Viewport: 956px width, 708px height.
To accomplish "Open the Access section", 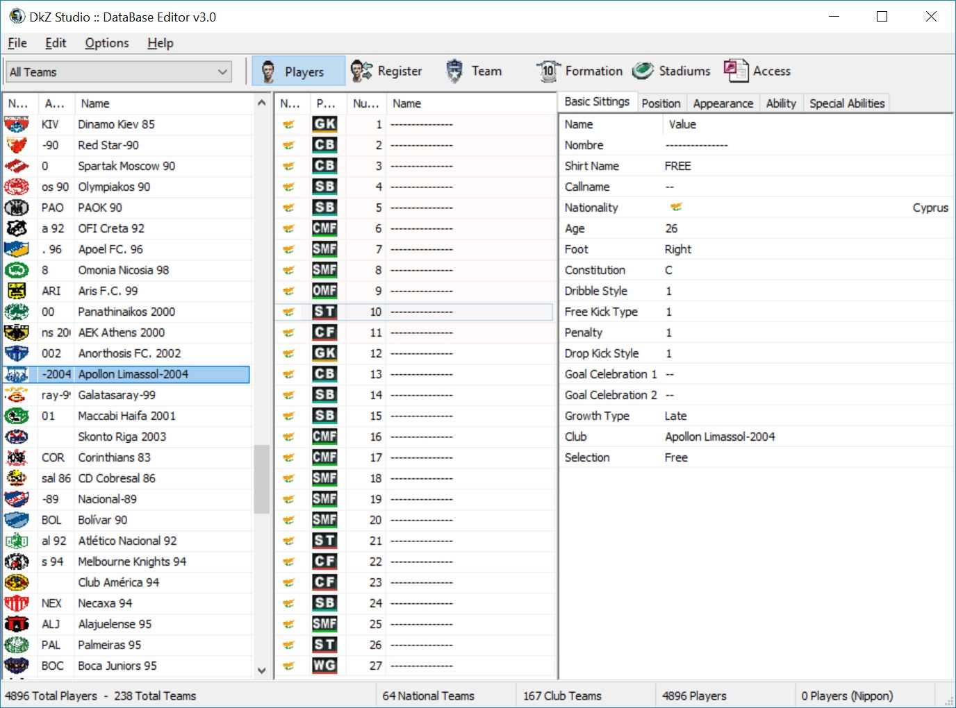I will click(x=757, y=71).
